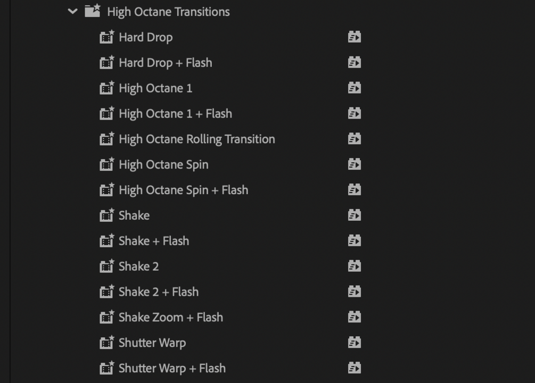
Task: Click the Hard Drop preset icon
Action: [107, 37]
